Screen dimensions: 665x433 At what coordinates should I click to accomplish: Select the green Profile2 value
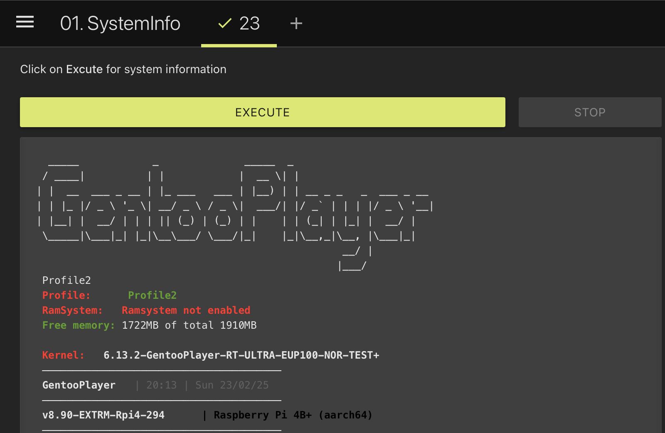152,295
